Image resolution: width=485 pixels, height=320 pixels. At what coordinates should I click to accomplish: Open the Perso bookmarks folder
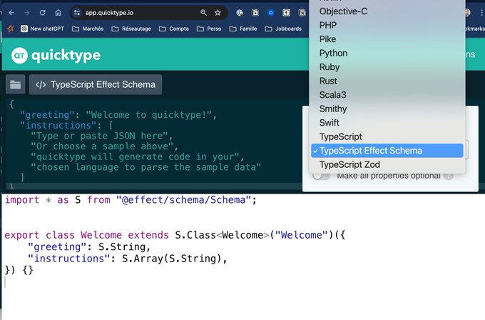(209, 29)
